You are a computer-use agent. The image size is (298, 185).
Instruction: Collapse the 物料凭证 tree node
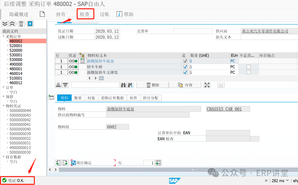pyautogui.click(x=3, y=106)
